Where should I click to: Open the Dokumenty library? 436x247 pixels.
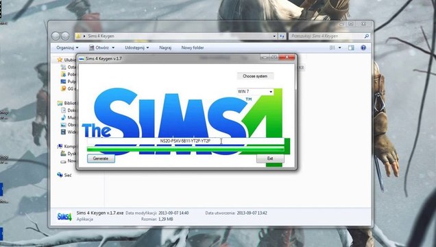[x=68, y=110]
